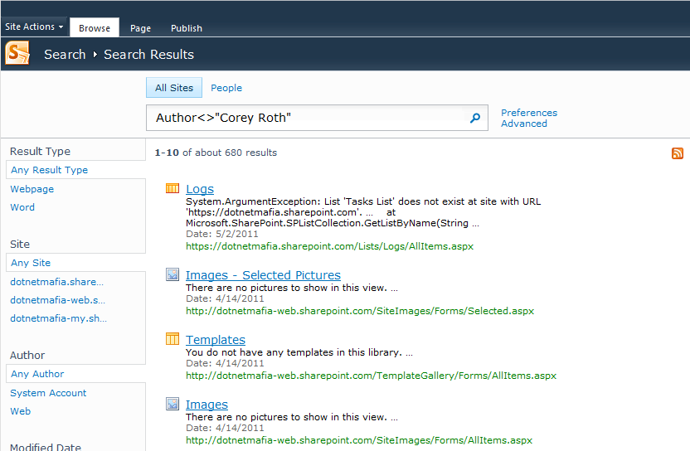Viewport: 690px width, 451px height.
Task: Open Advanced search link
Action: pyautogui.click(x=524, y=124)
